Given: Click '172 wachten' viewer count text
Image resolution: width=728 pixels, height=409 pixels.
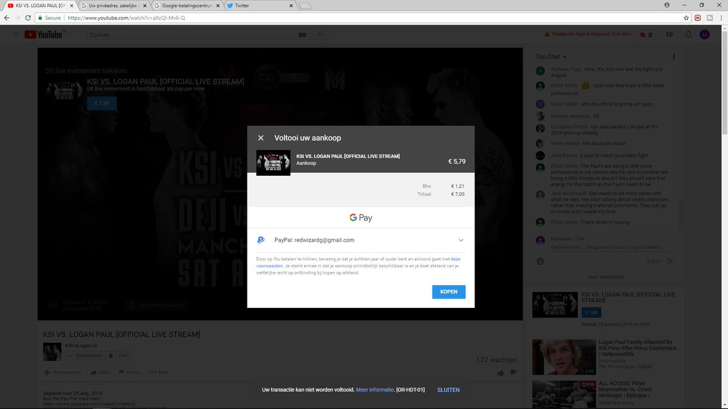Looking at the screenshot, I should [x=496, y=360].
